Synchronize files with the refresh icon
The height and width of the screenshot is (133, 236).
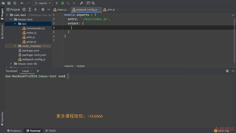click(x=15, y=3)
